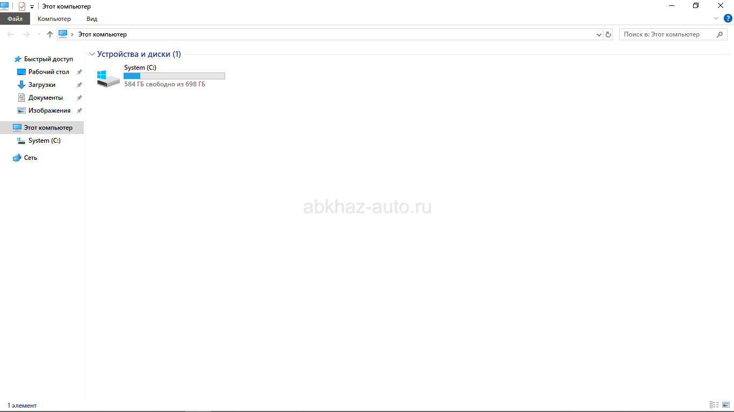
Task: Open Quick Access Toolbar customize dropdown
Action: click(32, 6)
